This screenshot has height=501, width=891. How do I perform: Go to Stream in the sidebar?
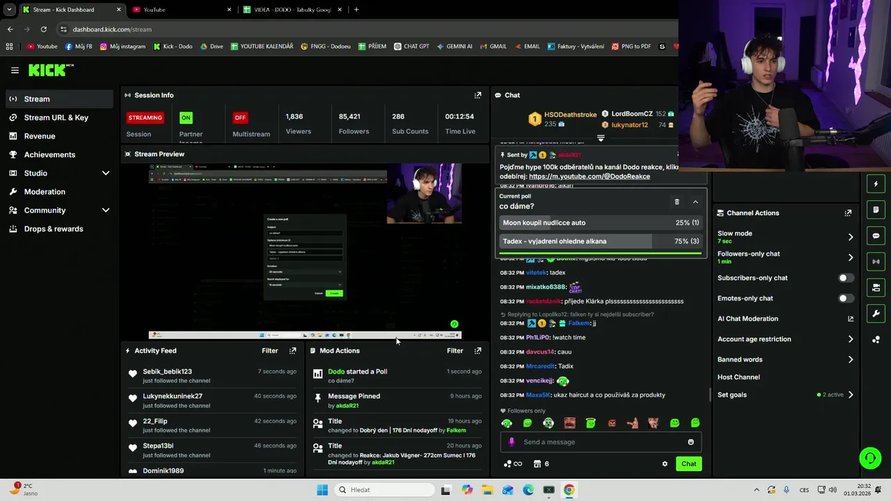pyautogui.click(x=59, y=99)
